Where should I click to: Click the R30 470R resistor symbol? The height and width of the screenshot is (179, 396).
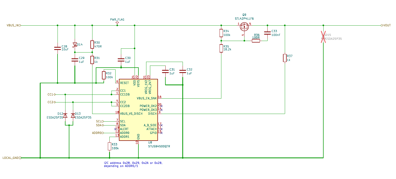tap(92, 45)
